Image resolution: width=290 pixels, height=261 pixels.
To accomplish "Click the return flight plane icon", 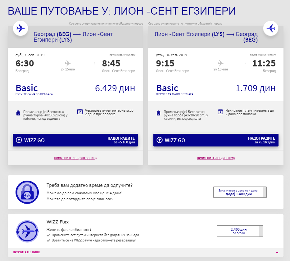I will click(x=270, y=29).
